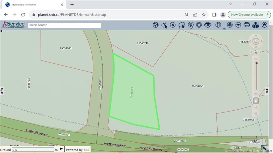Image resolution: width=273 pixels, height=153 pixels.
Task: Click parcel label 75517631
Action: pos(64,134)
